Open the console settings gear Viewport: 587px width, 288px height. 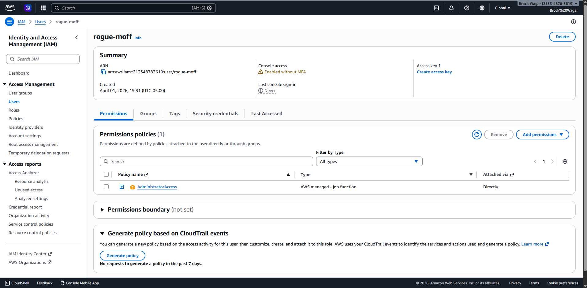point(482,8)
